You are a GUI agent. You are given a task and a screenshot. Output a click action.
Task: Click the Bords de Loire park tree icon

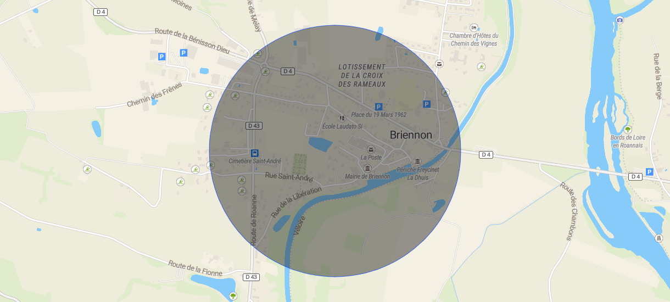(x=628, y=129)
